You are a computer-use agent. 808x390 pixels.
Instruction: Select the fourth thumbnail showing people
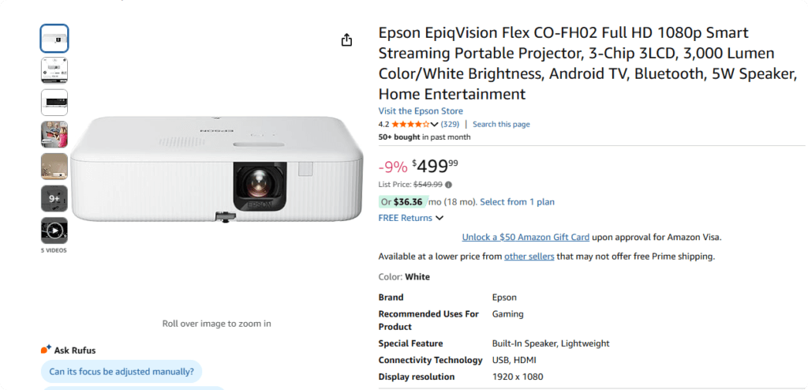(54, 134)
